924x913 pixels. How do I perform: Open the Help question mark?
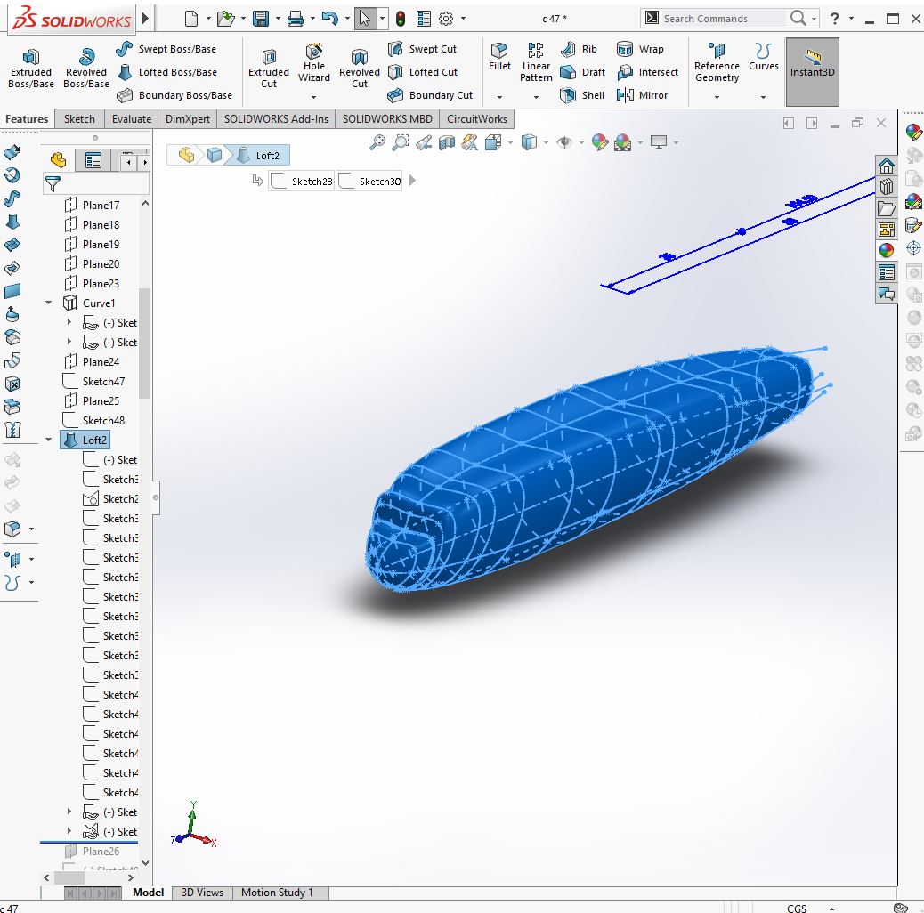[x=834, y=19]
